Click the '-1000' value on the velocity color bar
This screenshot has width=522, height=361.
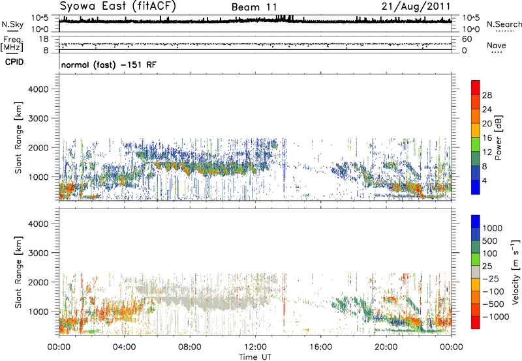coord(496,317)
